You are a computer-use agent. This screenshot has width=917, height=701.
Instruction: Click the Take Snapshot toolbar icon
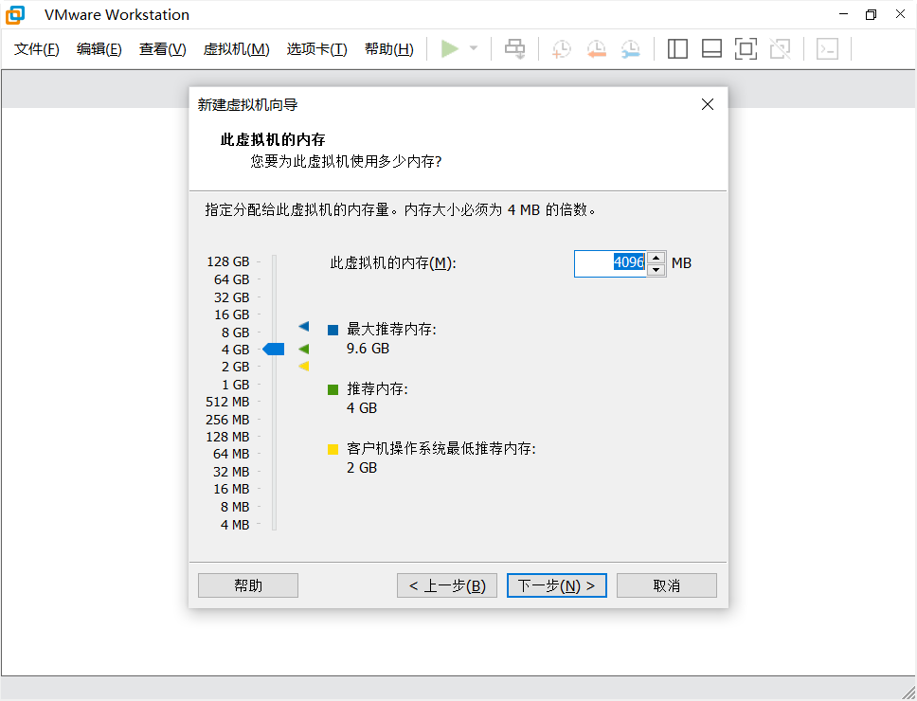pyautogui.click(x=562, y=49)
